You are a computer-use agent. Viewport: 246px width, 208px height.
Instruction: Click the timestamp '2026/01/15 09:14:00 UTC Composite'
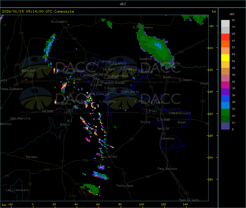point(38,11)
